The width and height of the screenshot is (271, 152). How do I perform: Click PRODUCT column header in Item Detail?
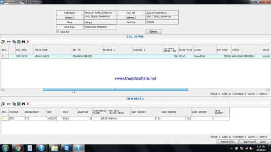[x=16, y=112]
